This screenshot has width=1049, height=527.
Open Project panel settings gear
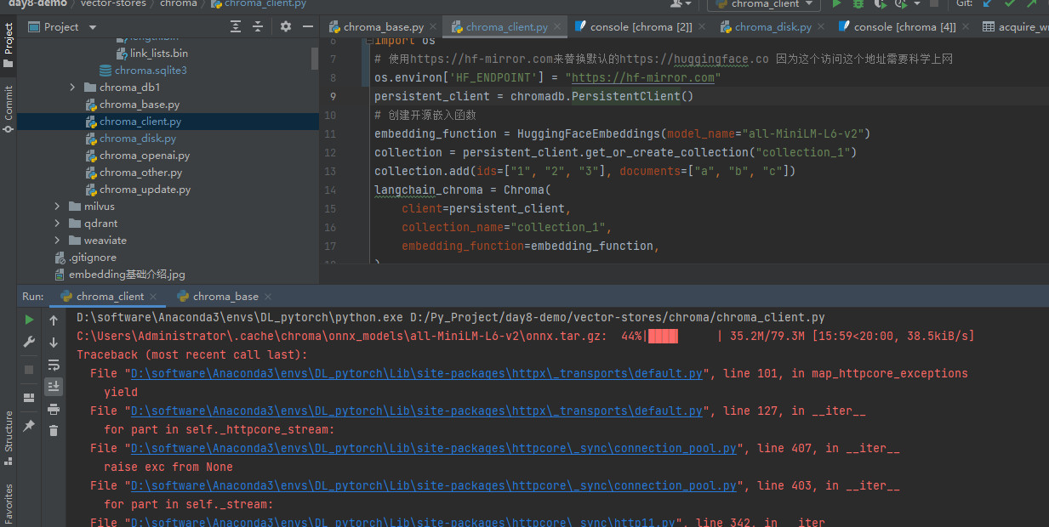[x=286, y=27]
